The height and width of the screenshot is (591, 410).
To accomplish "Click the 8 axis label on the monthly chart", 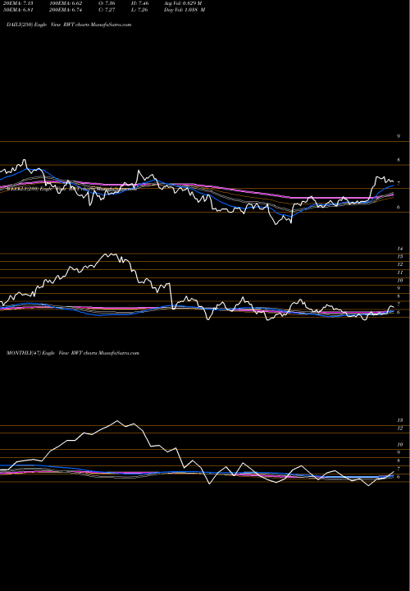I will (399, 460).
